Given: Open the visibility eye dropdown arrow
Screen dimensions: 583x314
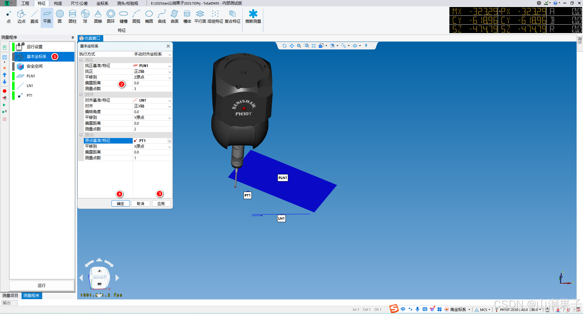Looking at the screenshot, I should [360, 46].
